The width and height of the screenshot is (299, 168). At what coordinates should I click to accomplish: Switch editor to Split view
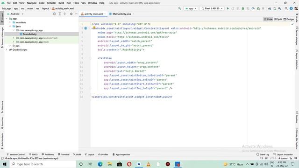point(278,19)
